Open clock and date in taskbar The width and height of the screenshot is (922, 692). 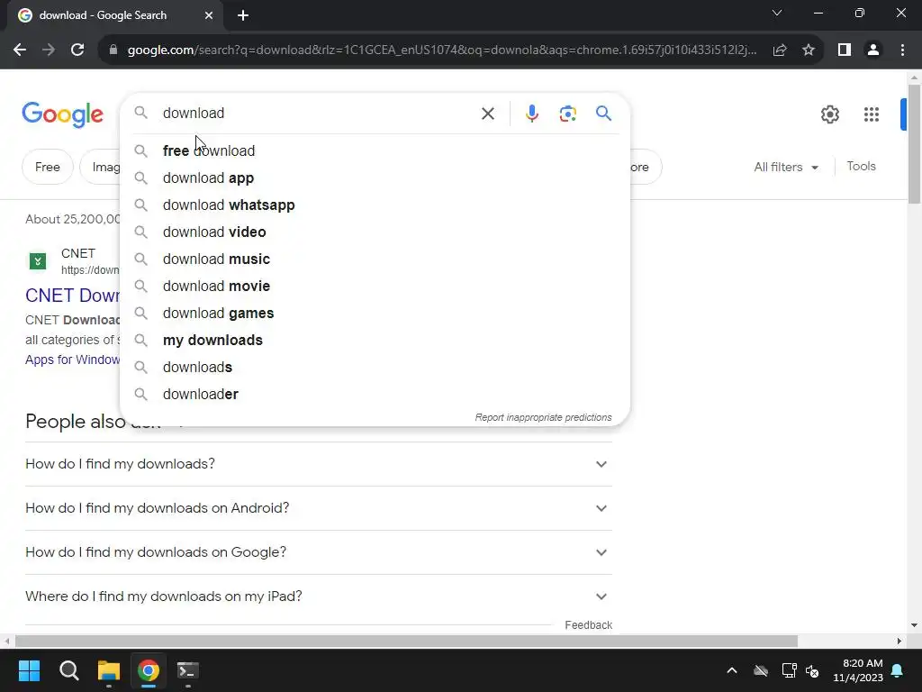pyautogui.click(x=858, y=670)
